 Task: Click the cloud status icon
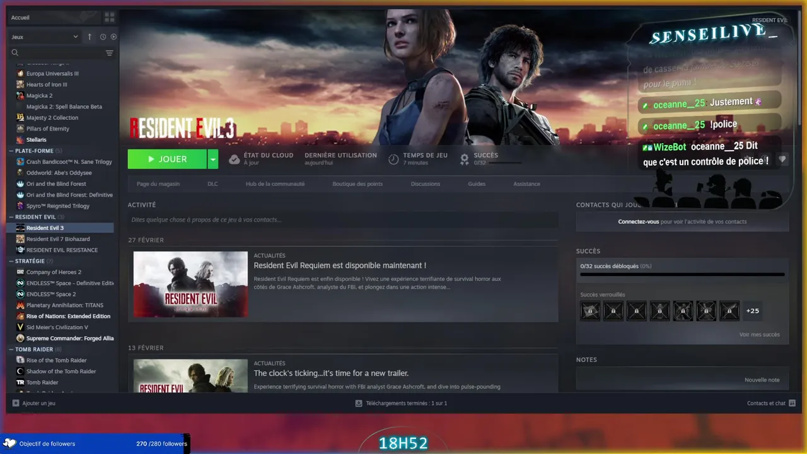coord(234,160)
